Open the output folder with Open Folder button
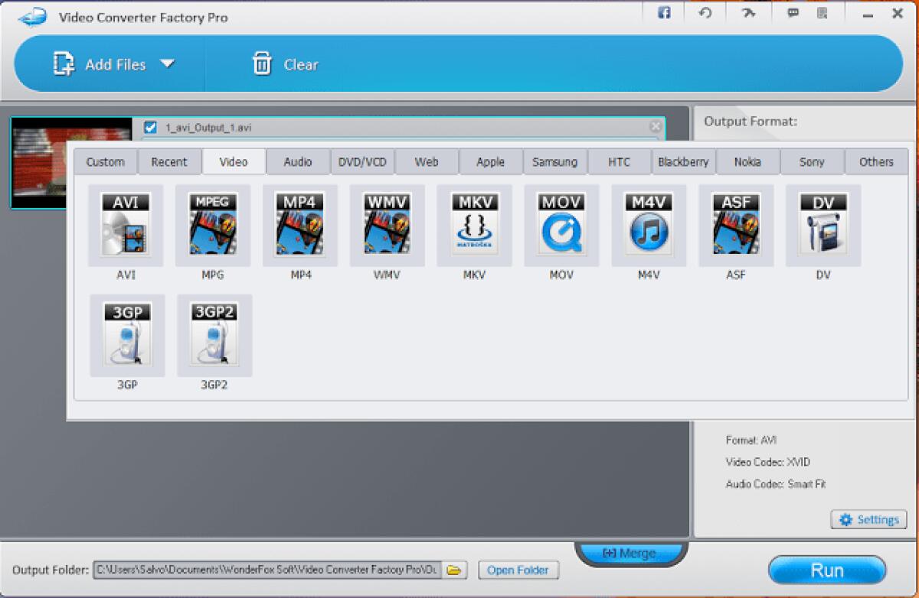 [x=518, y=570]
